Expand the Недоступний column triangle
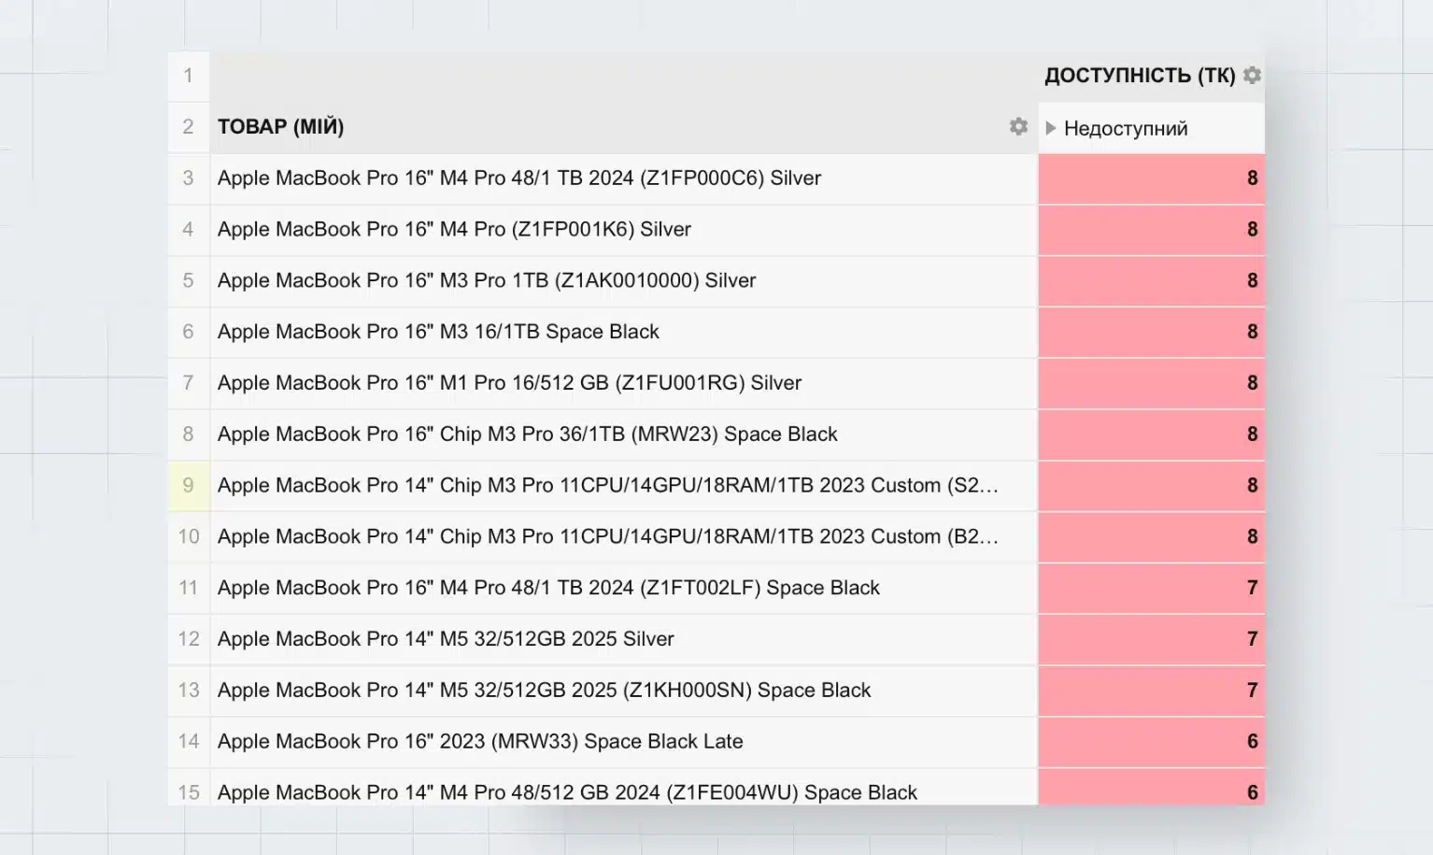The image size is (1433, 855). 1051,128
